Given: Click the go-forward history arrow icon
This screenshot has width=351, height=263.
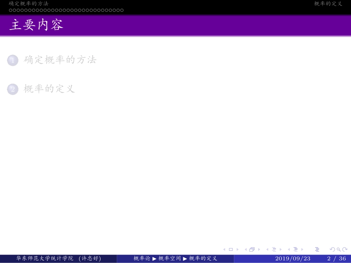Looking at the screenshot, I should pos(345,249).
